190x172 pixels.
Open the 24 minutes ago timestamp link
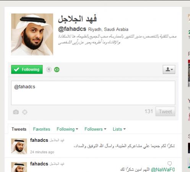click(42, 152)
